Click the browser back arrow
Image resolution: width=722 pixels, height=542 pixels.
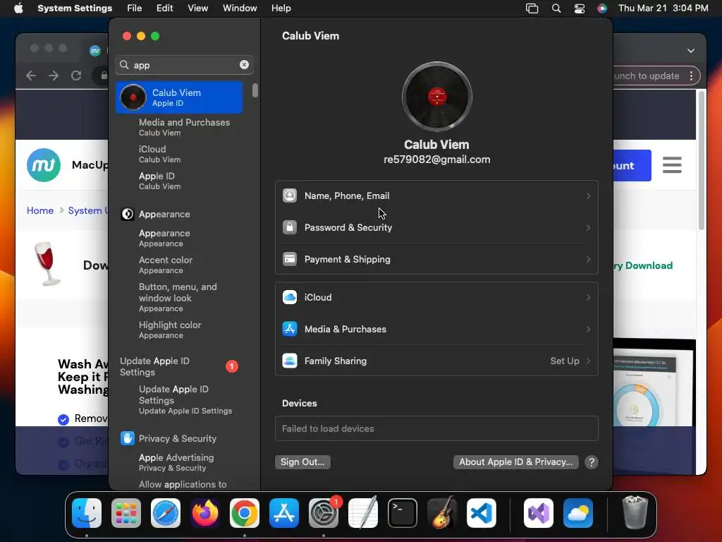(31, 76)
